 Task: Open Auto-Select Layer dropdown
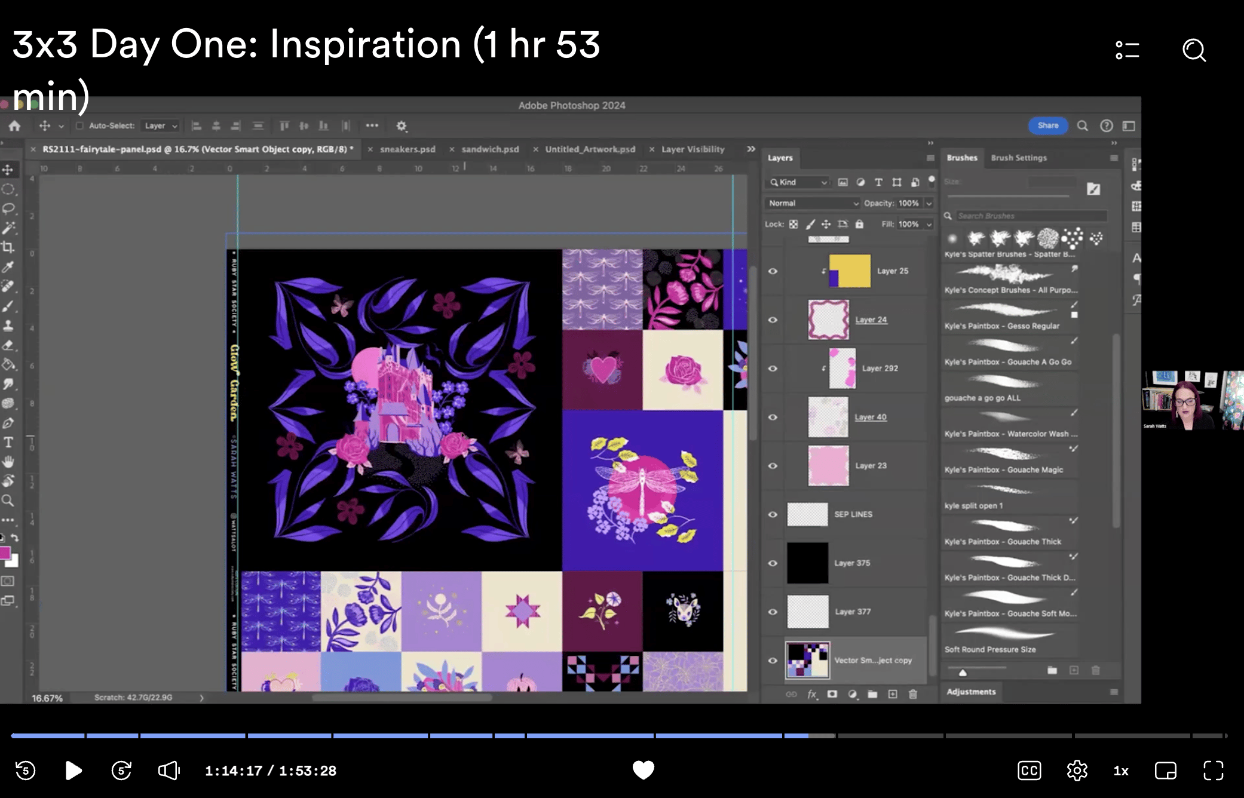(161, 126)
